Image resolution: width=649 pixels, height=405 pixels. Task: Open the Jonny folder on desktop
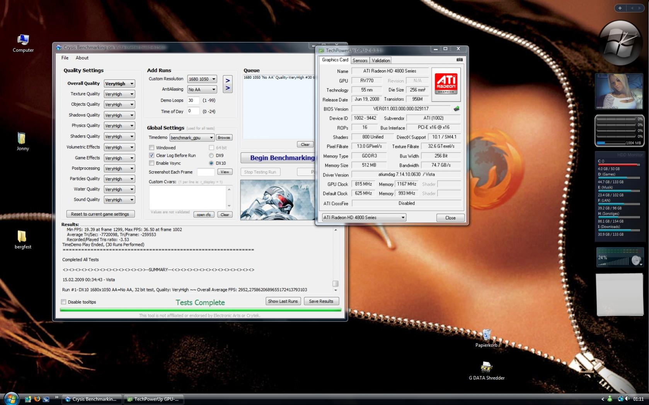22,142
